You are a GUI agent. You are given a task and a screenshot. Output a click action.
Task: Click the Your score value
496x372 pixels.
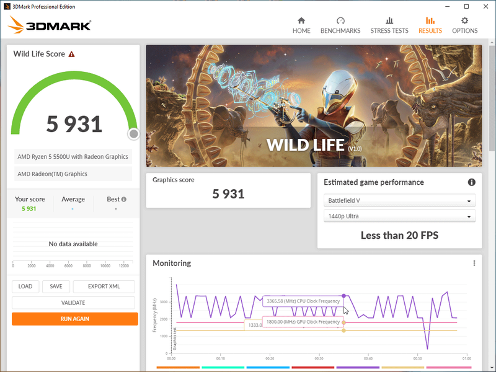pos(29,209)
